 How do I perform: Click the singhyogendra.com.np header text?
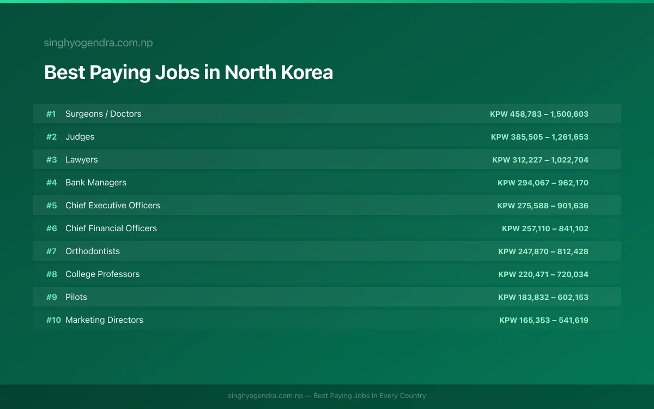tap(98, 43)
